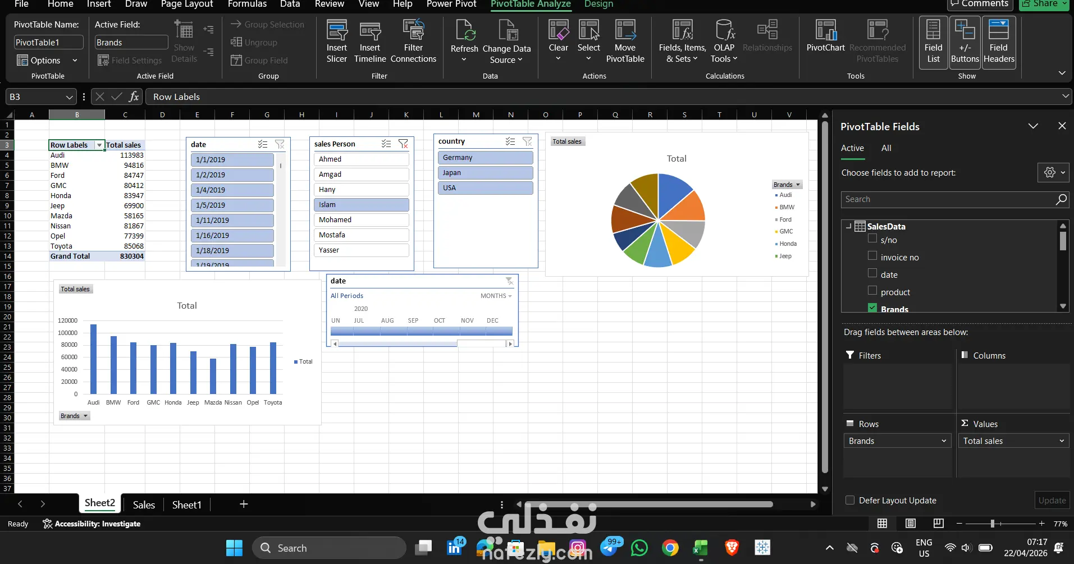Open the Design ribbon tab

tap(598, 4)
